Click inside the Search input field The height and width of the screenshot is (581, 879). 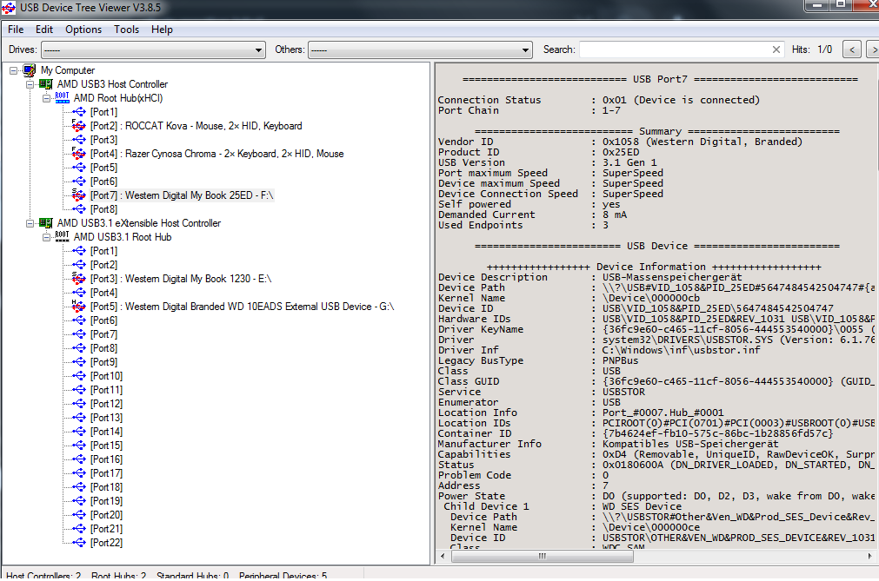[676, 50]
